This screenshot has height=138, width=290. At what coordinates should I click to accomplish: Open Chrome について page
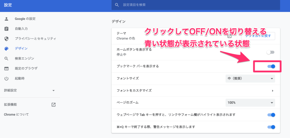tap(16, 114)
